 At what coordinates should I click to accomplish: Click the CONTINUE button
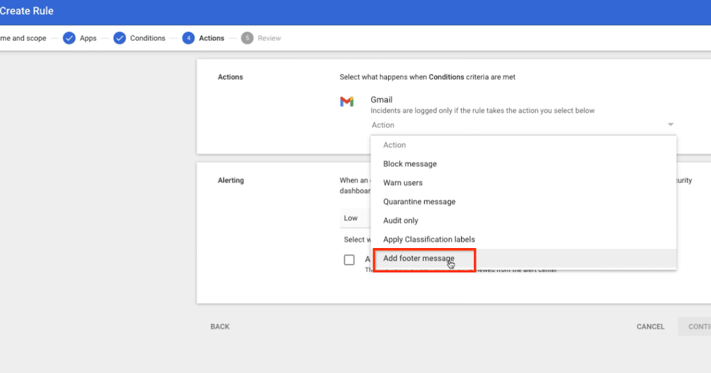pyautogui.click(x=699, y=327)
